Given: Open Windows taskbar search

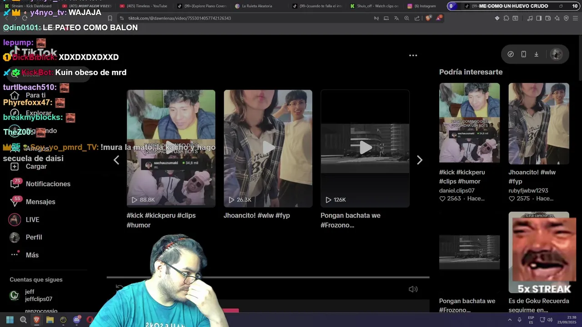Looking at the screenshot, I should 23,320.
